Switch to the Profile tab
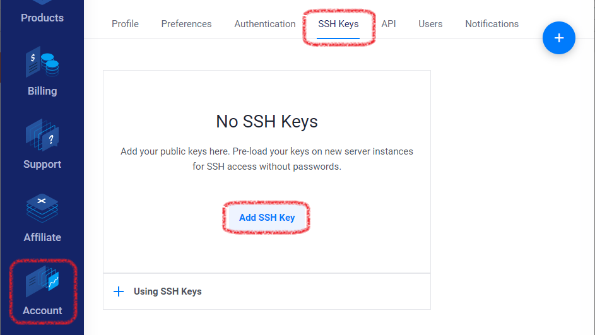This screenshot has width=595, height=335. (125, 24)
